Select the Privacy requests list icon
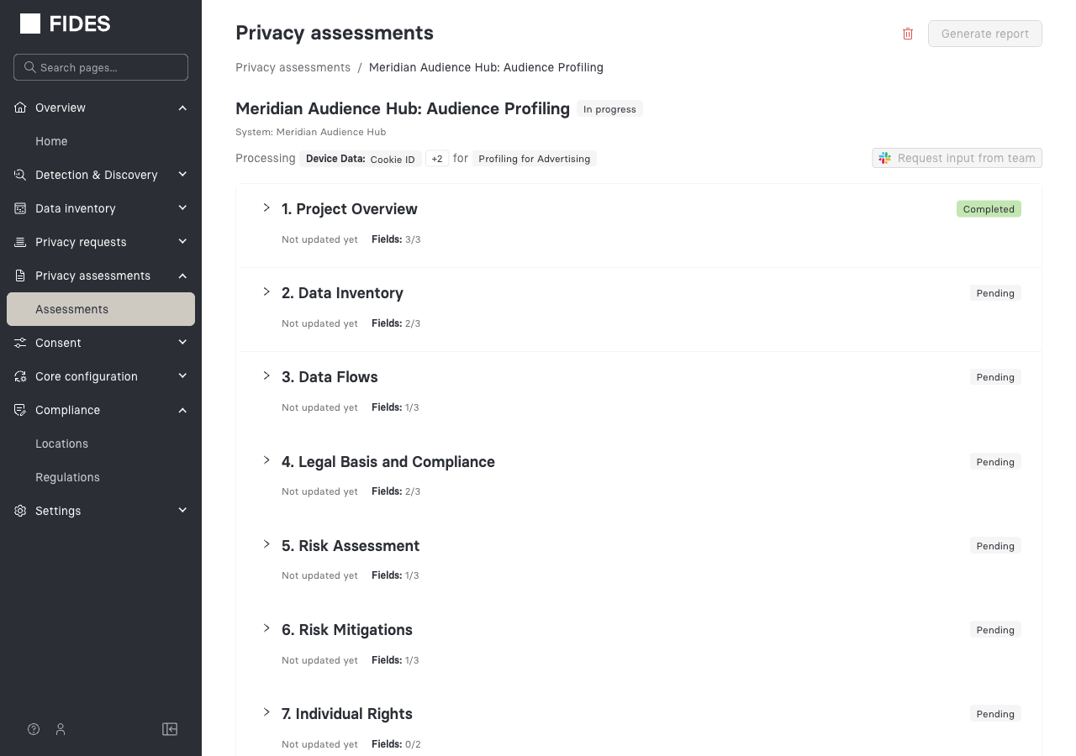Screen dimensions: 1076x756 point(18,242)
